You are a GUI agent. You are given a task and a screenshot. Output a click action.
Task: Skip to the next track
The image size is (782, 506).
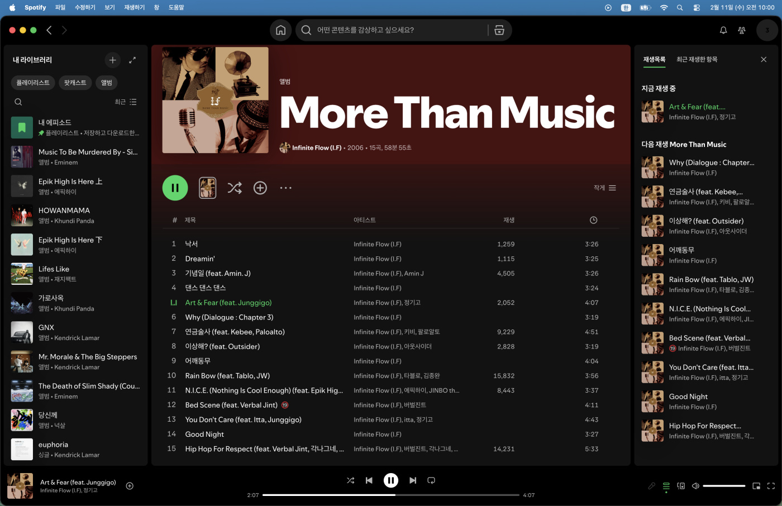(413, 480)
